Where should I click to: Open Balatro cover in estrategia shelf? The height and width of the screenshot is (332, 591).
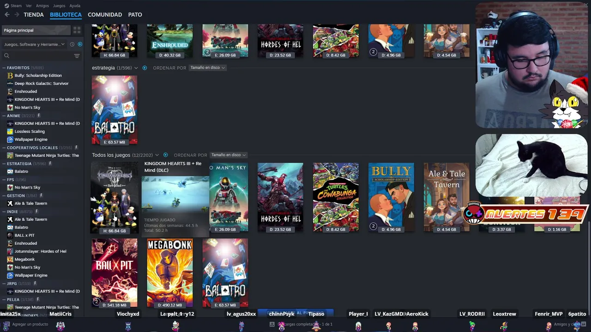[x=115, y=110]
